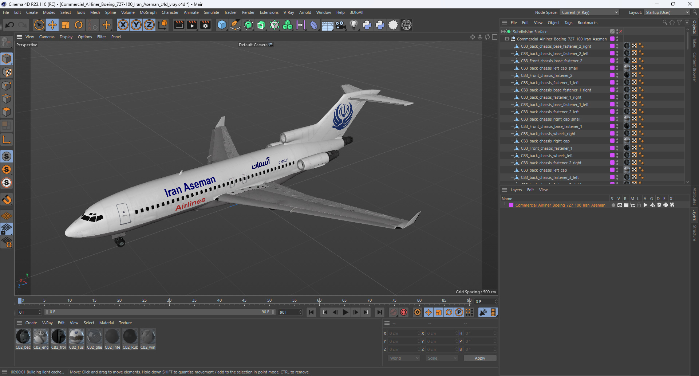Toggle layer view eye icon
The height and width of the screenshot is (376, 699).
tap(620, 205)
